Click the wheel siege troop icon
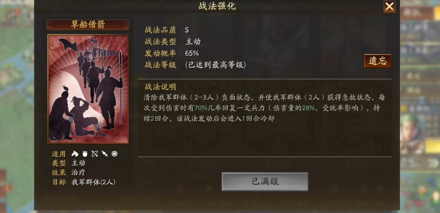 point(114,154)
